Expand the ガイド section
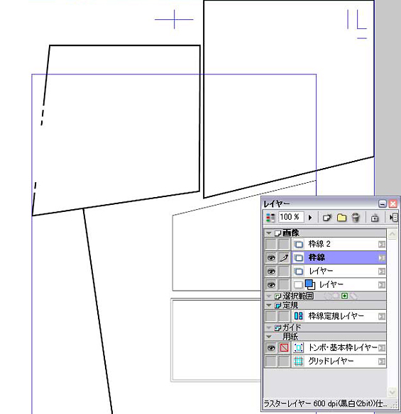 point(269,328)
